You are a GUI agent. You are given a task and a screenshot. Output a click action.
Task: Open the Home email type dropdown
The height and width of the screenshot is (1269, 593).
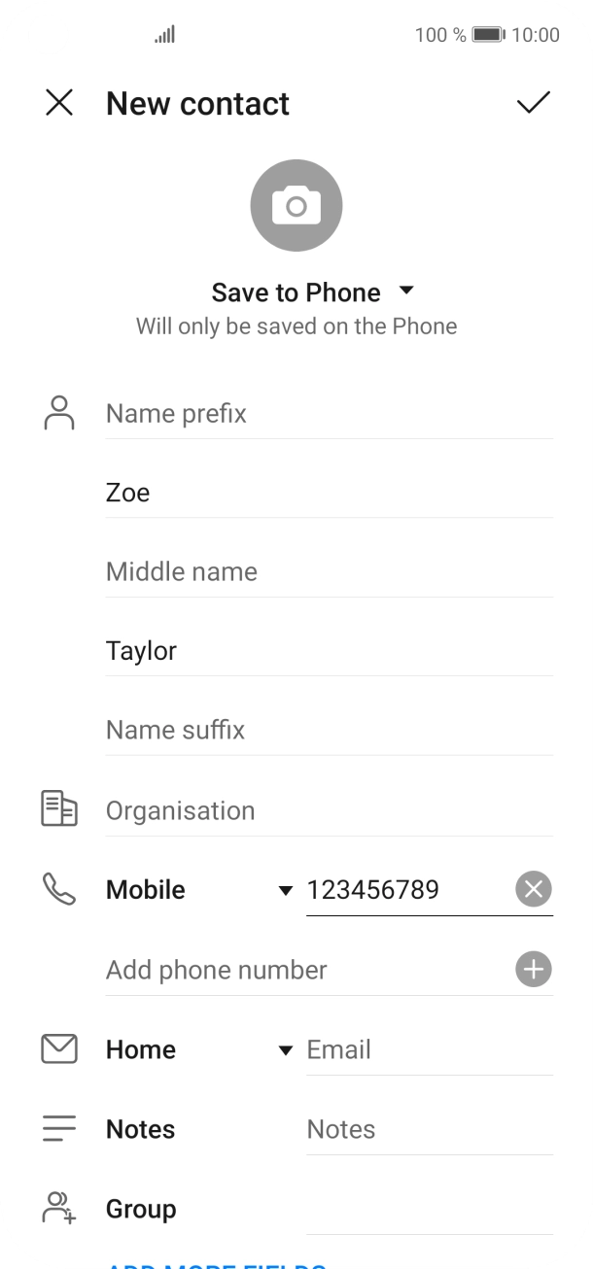click(x=286, y=1049)
